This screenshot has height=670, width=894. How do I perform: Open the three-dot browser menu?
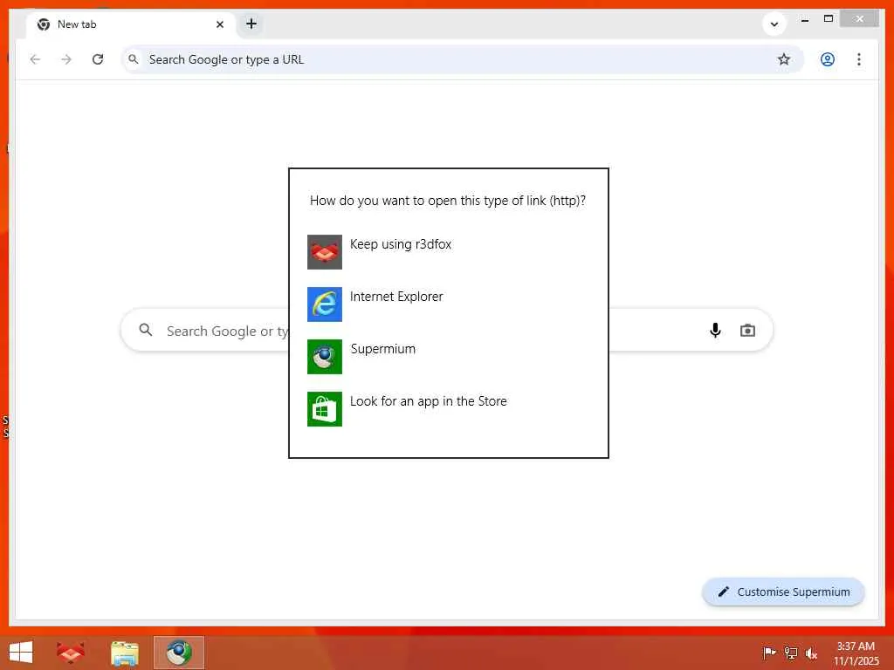click(859, 59)
